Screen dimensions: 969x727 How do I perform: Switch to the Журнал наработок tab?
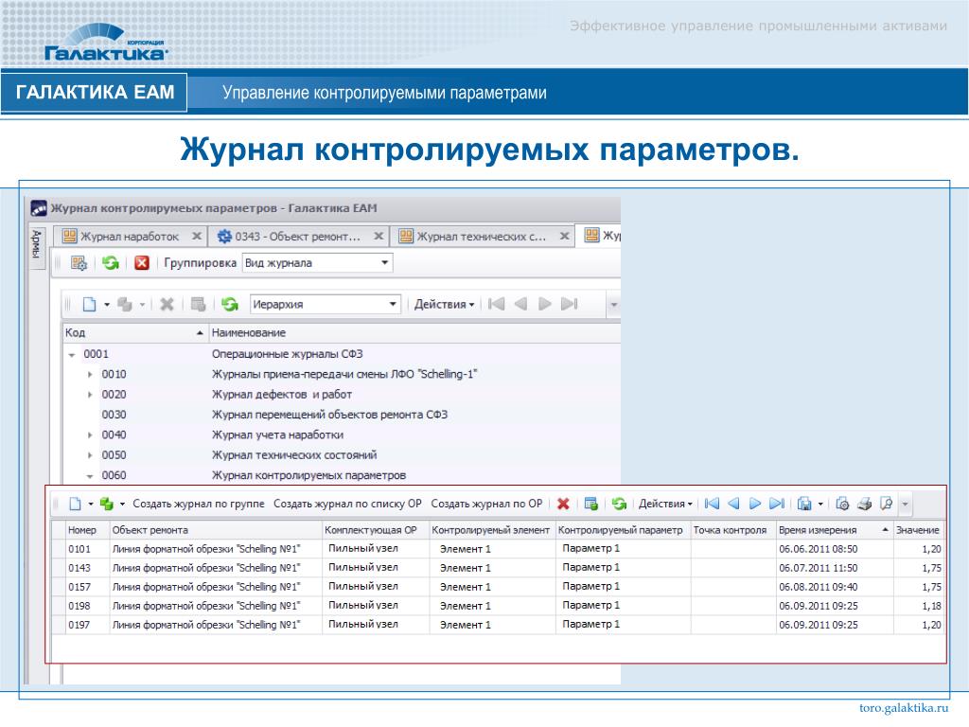[x=129, y=236]
